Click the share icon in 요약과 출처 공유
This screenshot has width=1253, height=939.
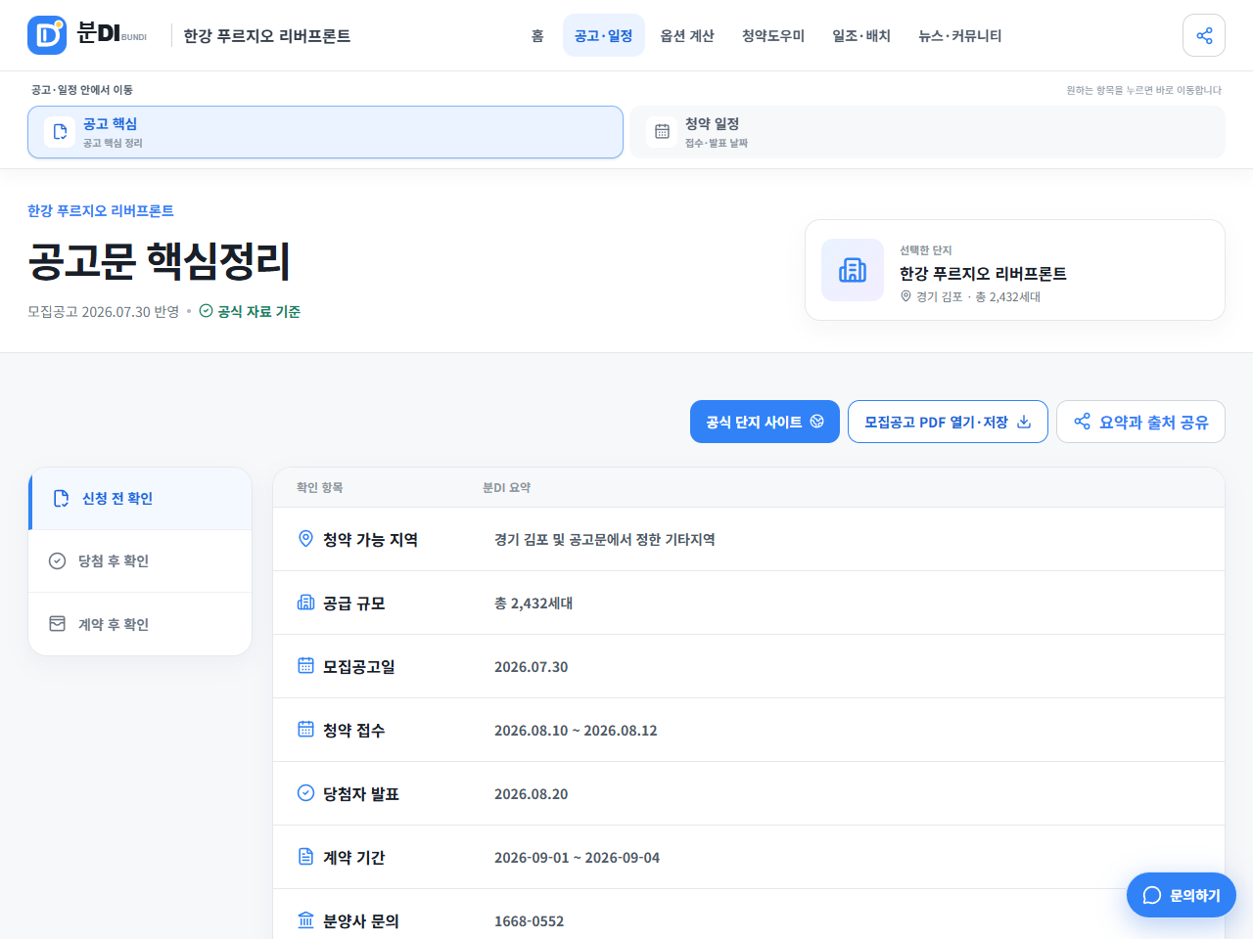click(1082, 422)
